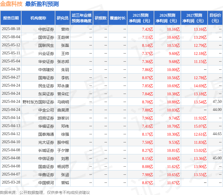Click the 2025预测净利润 column header
223x195 pixels.
(x=141, y=18)
